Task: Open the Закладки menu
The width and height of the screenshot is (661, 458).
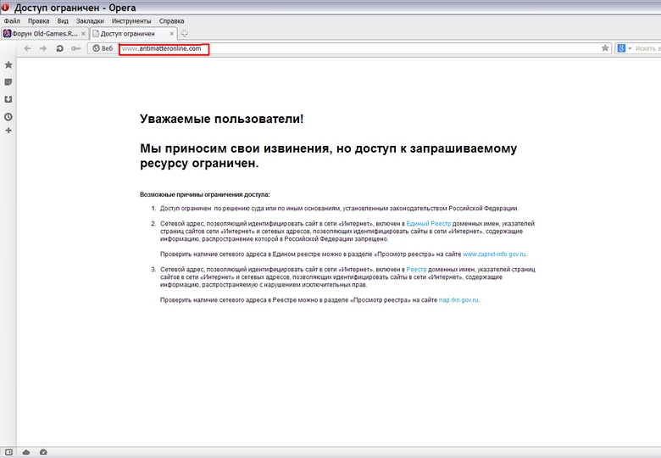Action: pyautogui.click(x=90, y=21)
